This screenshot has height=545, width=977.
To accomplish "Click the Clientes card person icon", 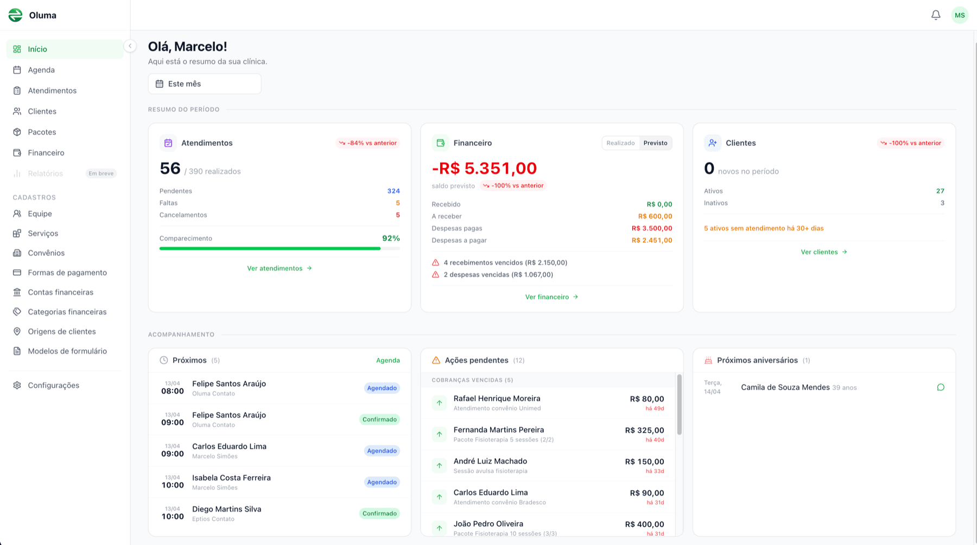I will (713, 143).
